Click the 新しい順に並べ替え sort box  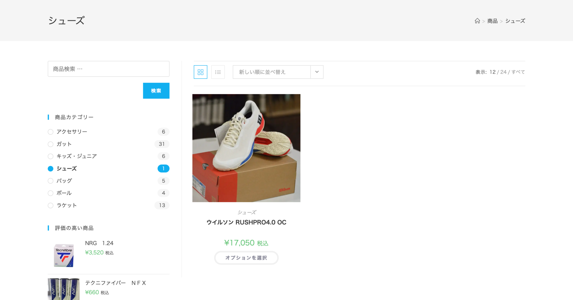click(272, 72)
